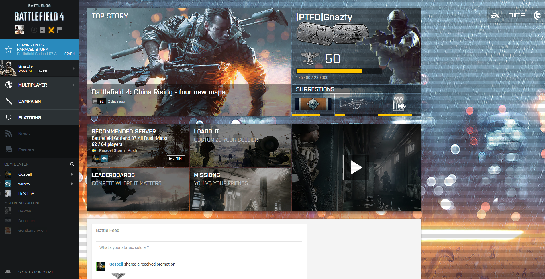Click the group chat people icon
The width and height of the screenshot is (545, 279).
[8, 272]
